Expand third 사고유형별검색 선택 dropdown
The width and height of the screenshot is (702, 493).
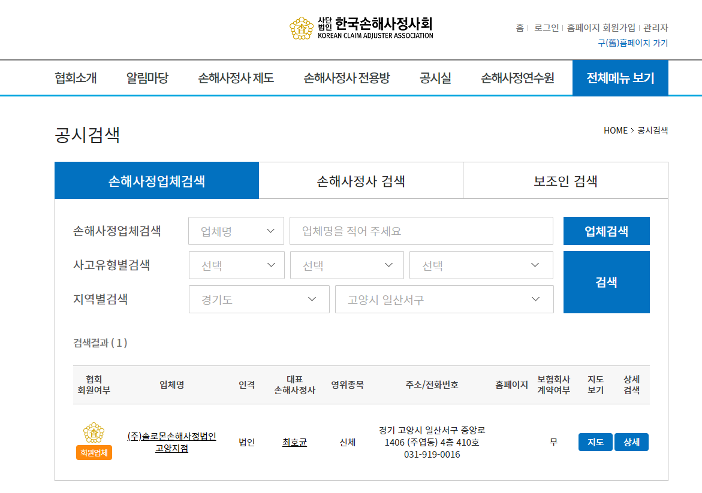click(481, 265)
